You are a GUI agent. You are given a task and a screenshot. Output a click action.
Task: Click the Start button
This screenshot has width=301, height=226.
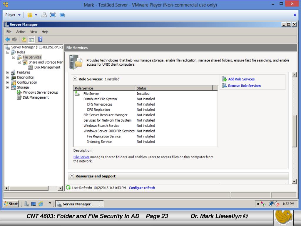click(x=11, y=204)
